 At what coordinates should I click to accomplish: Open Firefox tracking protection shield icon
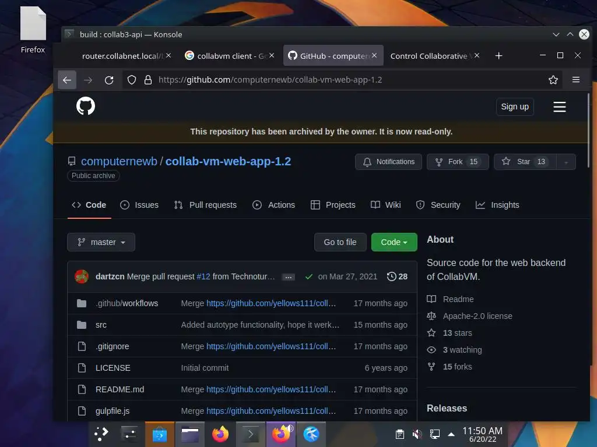coord(132,80)
